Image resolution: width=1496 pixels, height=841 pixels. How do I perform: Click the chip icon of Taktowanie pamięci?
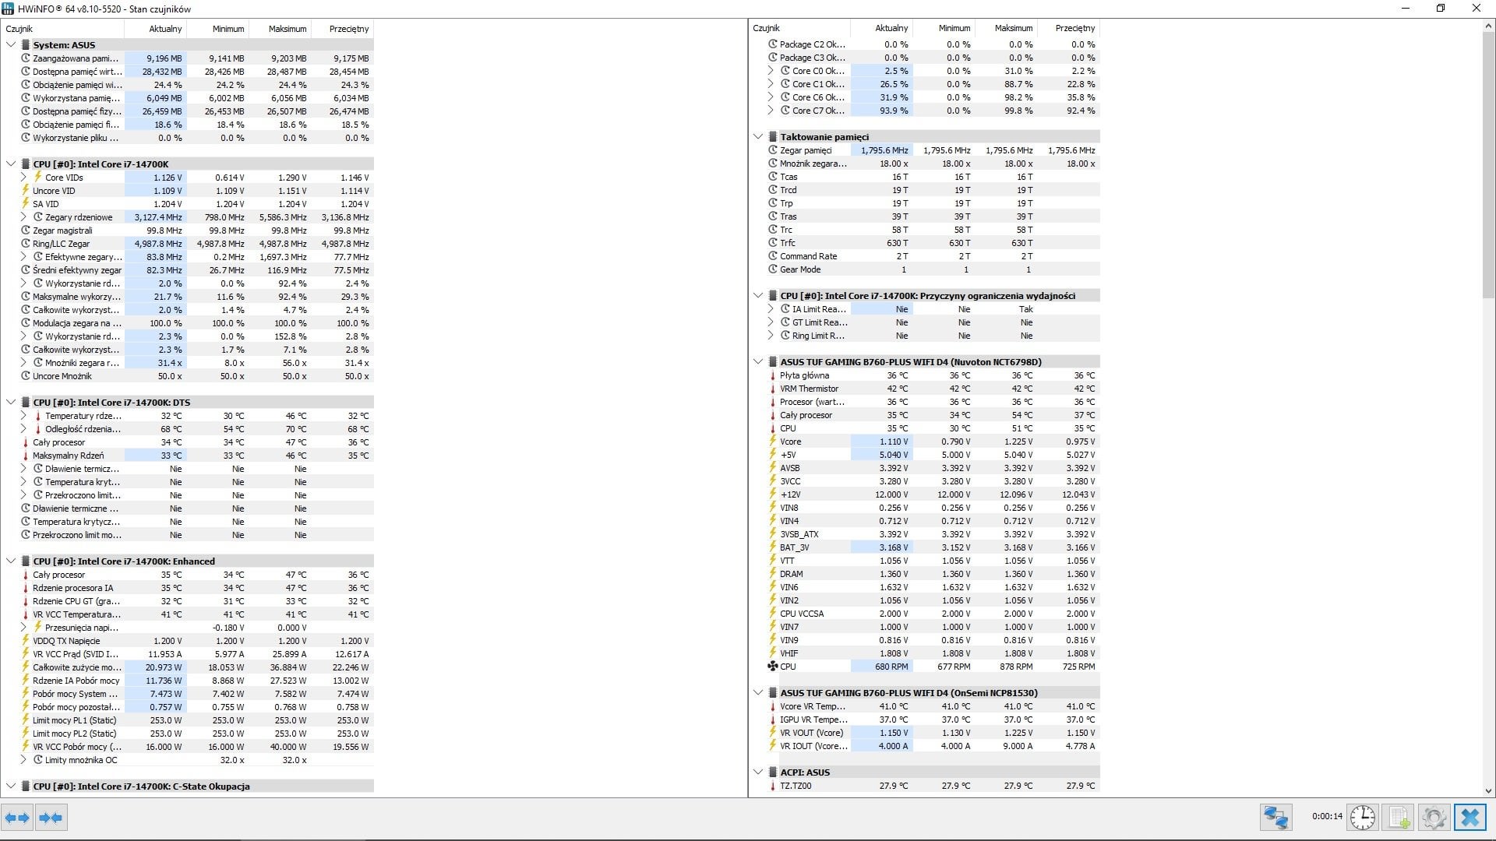point(773,137)
